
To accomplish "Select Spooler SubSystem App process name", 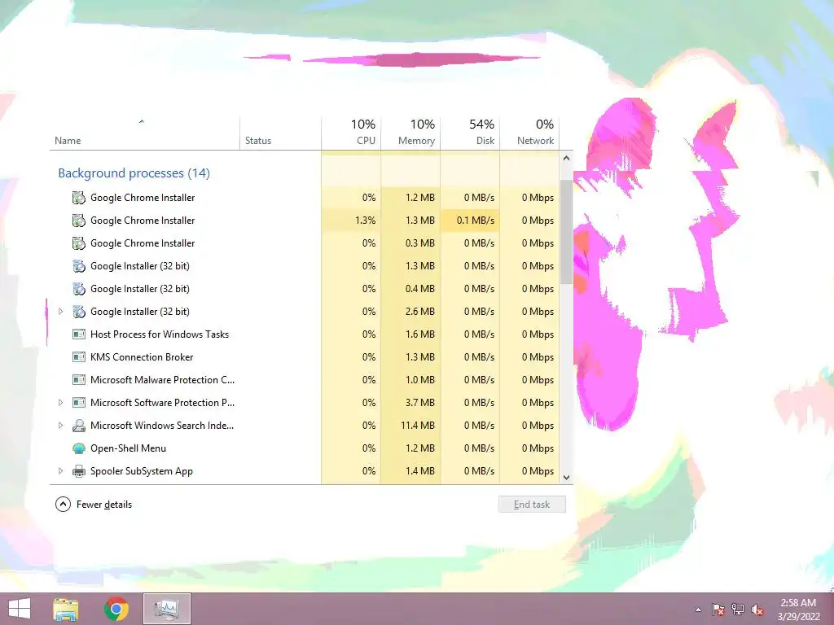I will 142,471.
